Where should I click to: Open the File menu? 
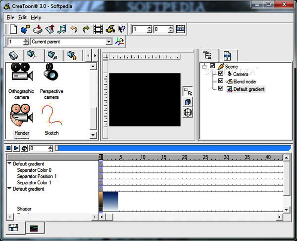(x=10, y=18)
